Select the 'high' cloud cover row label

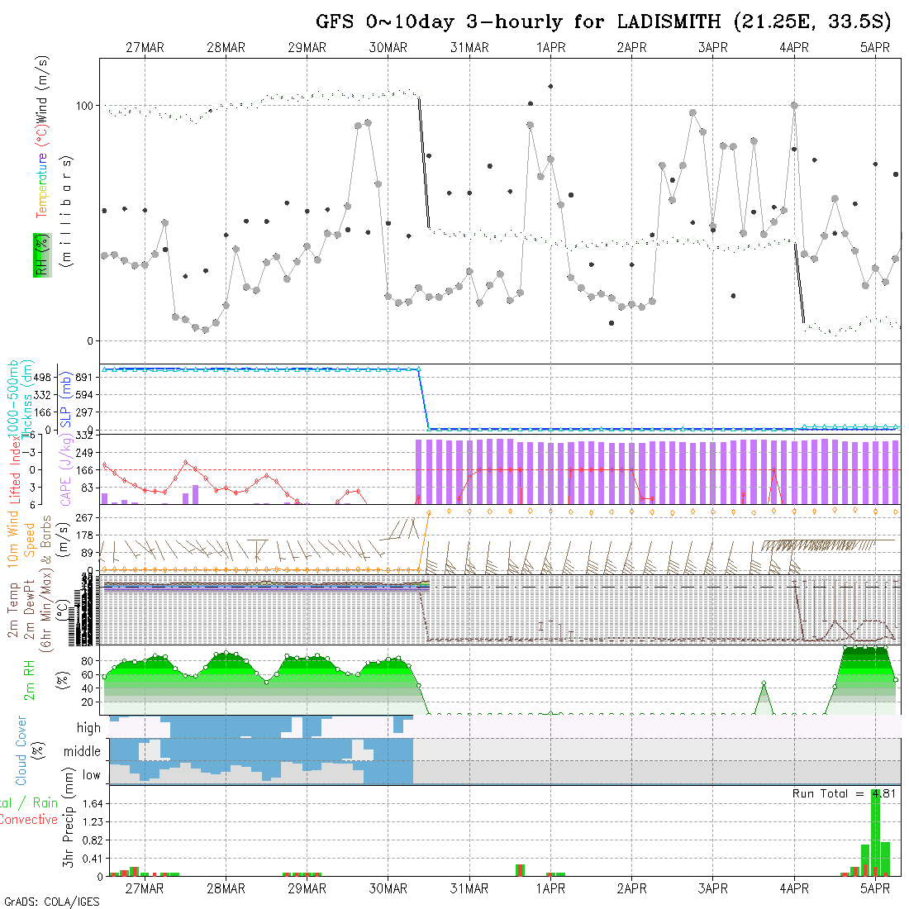coord(88,728)
